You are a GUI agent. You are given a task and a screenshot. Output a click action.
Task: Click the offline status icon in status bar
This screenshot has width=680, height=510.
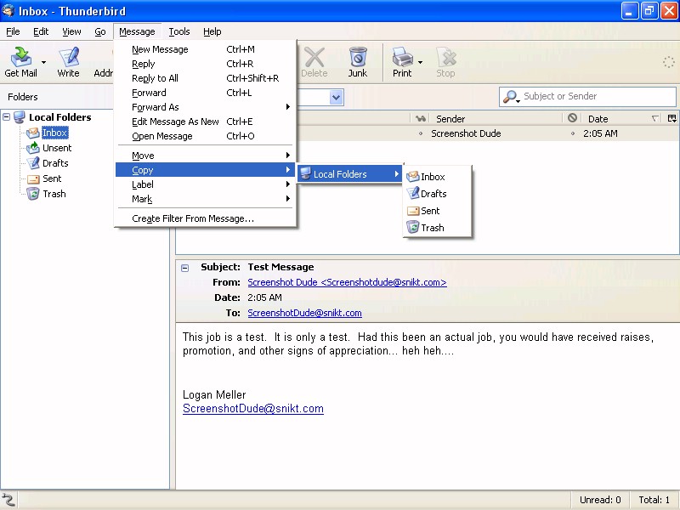(8, 500)
